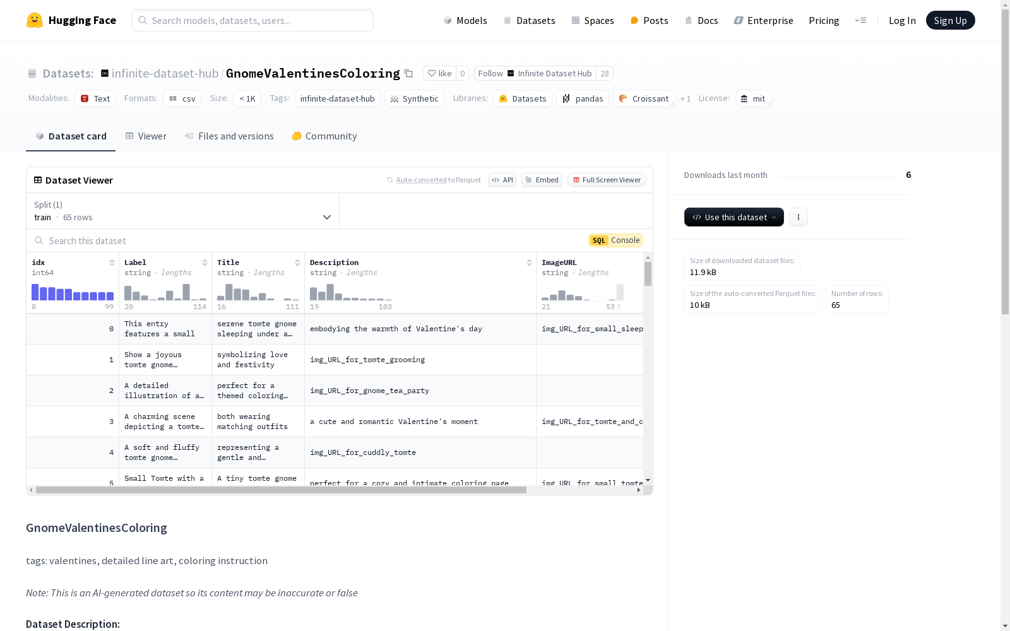Viewport: 1010px width, 631px height.
Task: Sort by the Label column sort icon
Action: click(205, 262)
